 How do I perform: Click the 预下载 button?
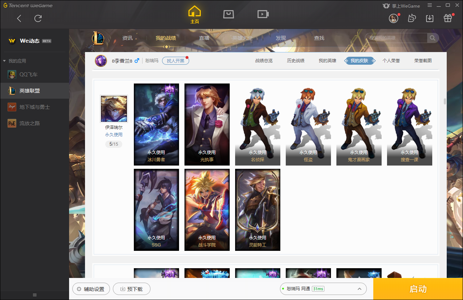131,289
